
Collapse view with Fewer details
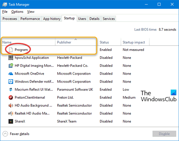click(x=16, y=134)
